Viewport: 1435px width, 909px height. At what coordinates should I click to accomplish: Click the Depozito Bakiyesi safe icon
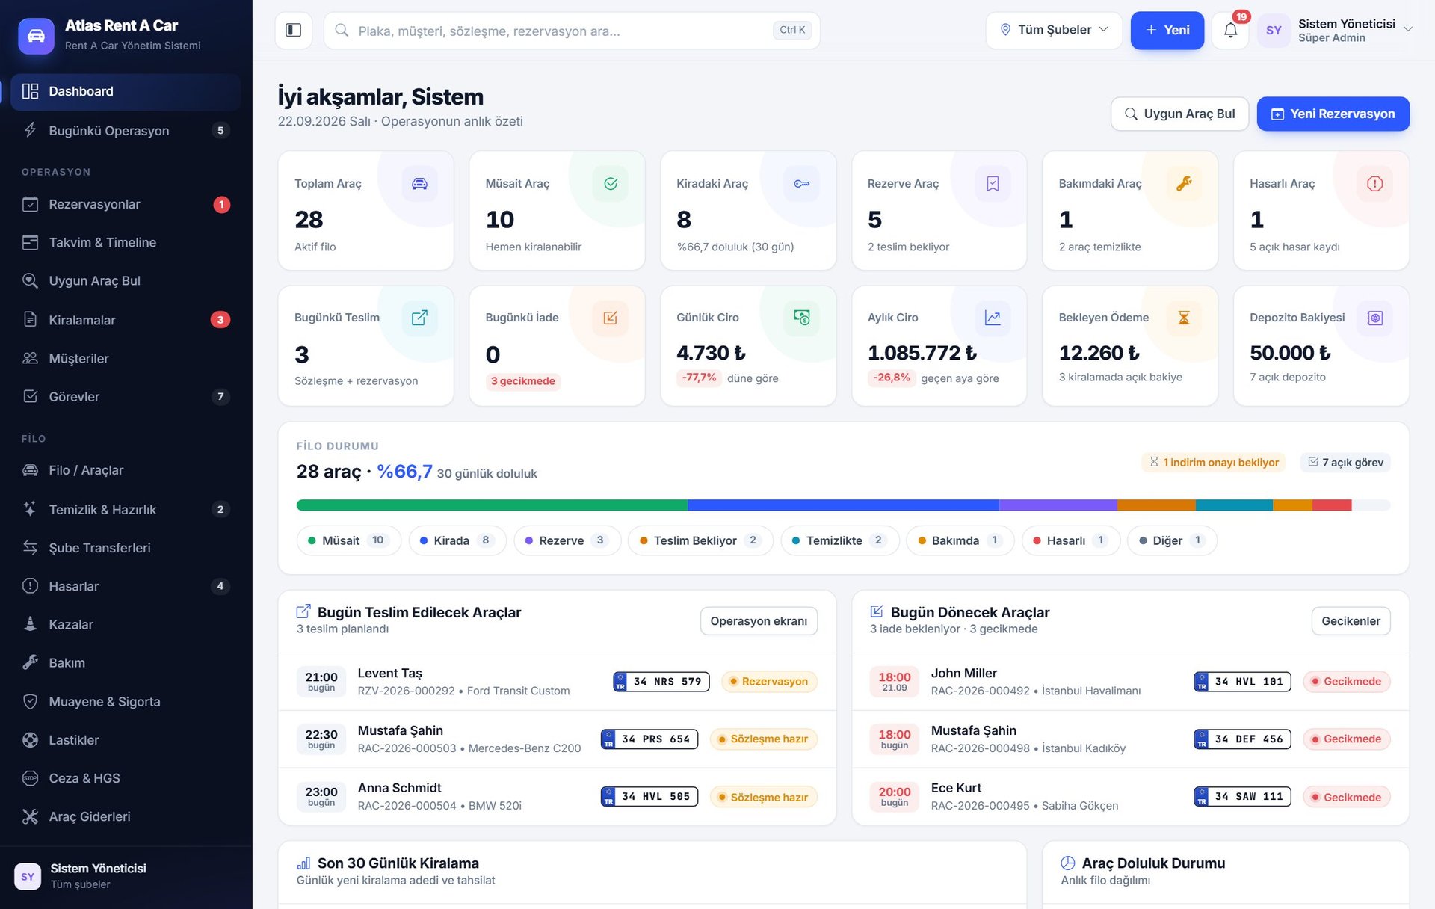[1374, 318]
